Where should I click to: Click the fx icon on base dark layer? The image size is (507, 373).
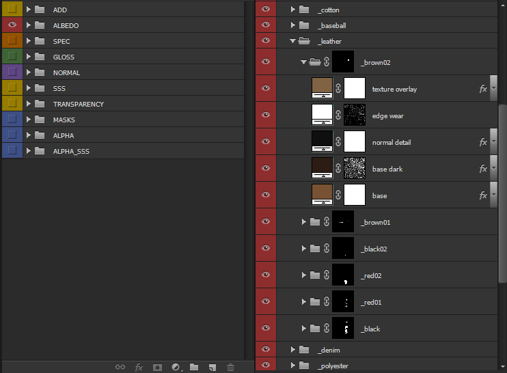point(483,169)
